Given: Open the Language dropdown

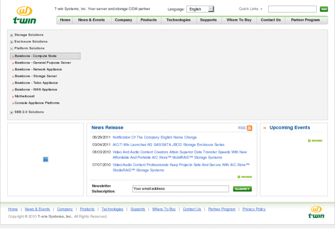Looking at the screenshot, I should (200, 9).
